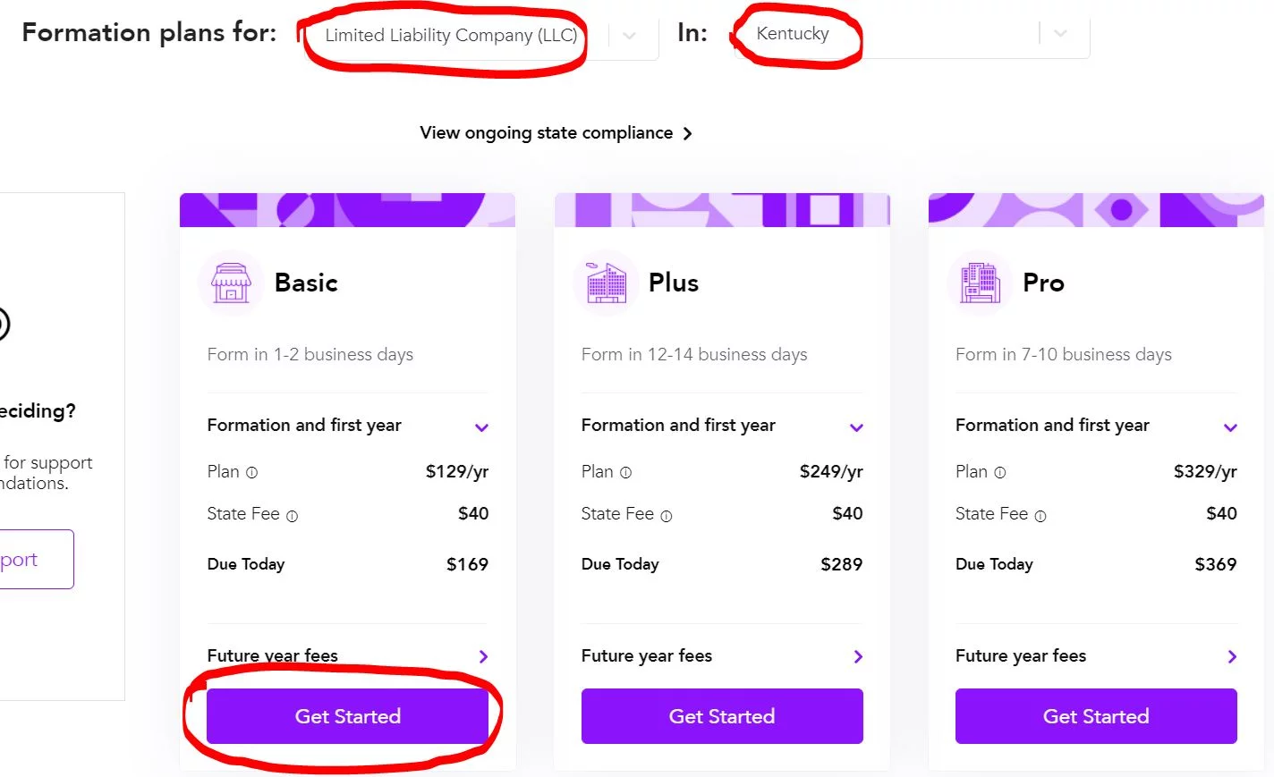Collapse Plus Formation and first year section
Viewport: 1274px width, 777px height.
point(856,427)
